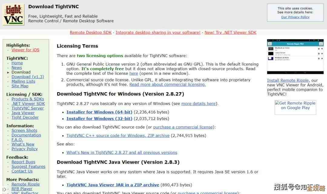The height and width of the screenshot is (194, 327).
Task: Open Products & SDKs in the sidebar
Action: pos(28,99)
